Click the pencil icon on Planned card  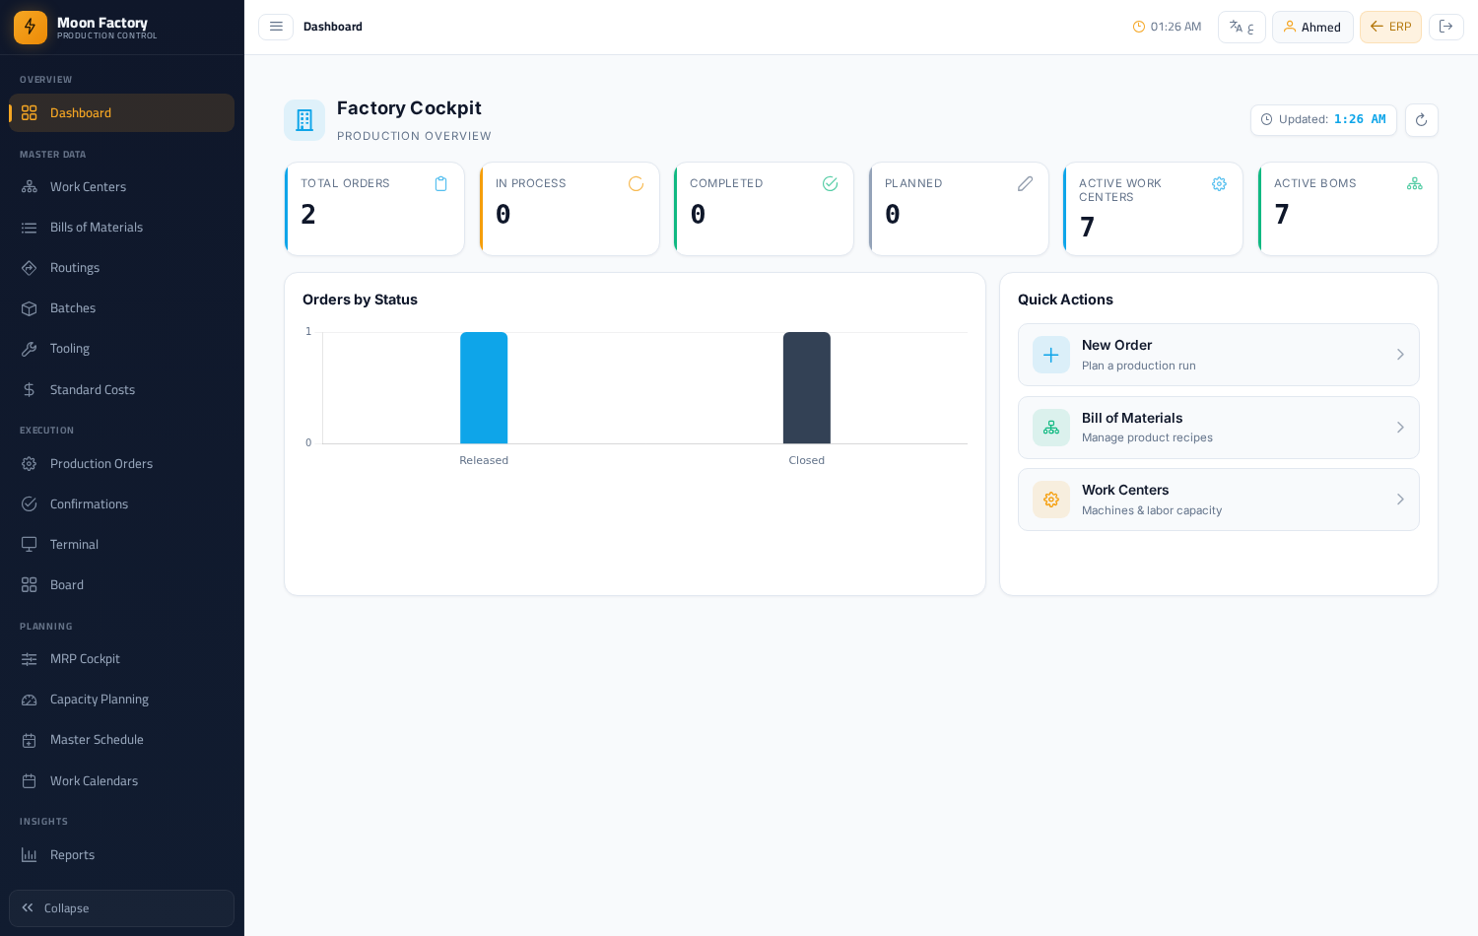pyautogui.click(x=1025, y=184)
